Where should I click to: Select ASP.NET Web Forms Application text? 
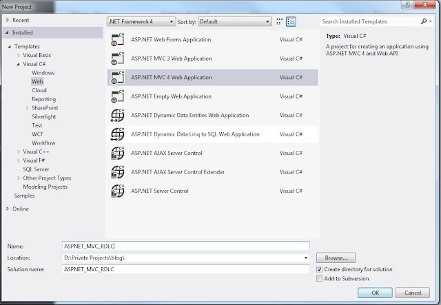(x=171, y=40)
